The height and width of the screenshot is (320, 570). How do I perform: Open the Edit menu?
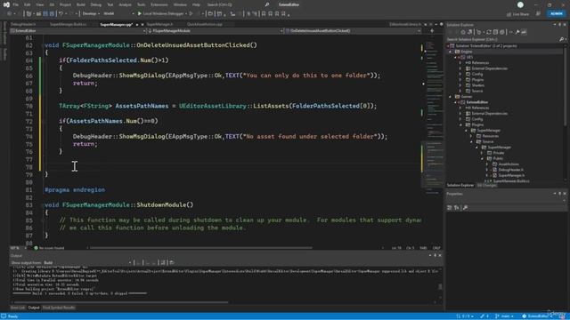pyautogui.click(x=28, y=4)
